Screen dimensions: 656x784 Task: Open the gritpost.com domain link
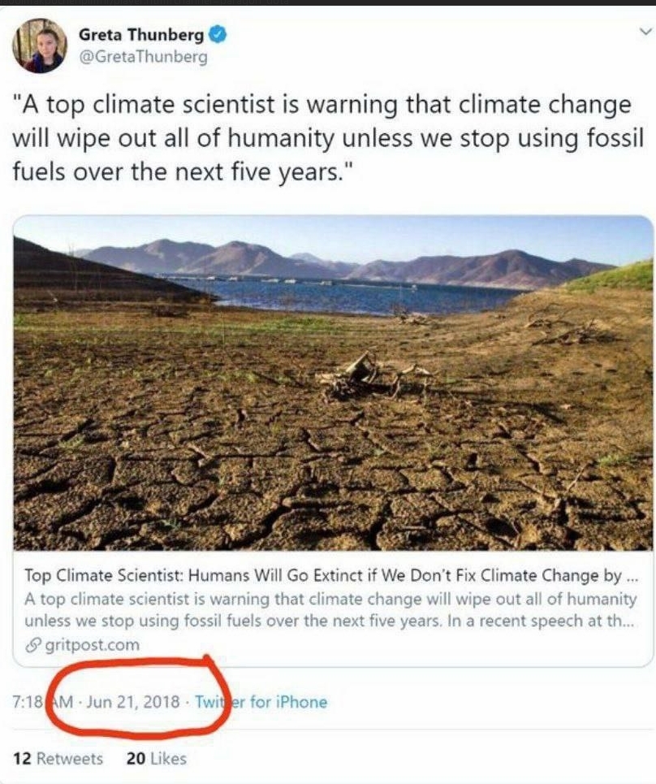click(92, 645)
